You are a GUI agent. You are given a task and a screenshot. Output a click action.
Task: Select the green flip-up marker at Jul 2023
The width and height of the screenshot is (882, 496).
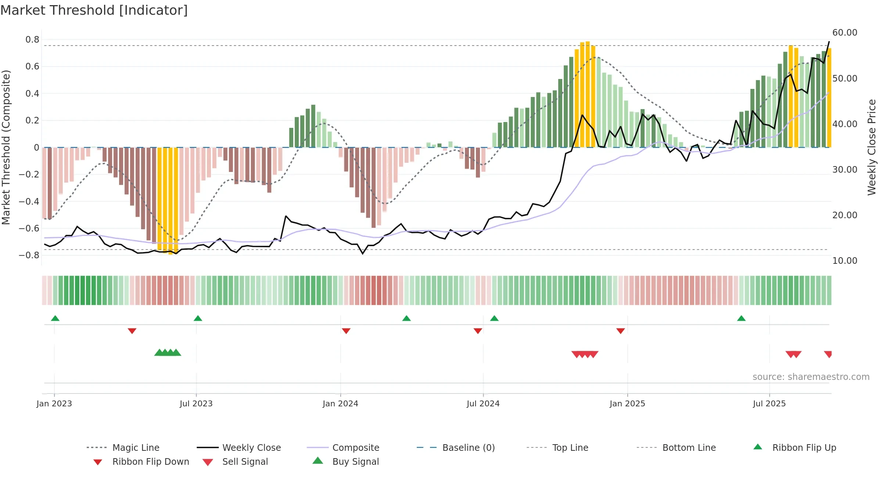pos(198,318)
